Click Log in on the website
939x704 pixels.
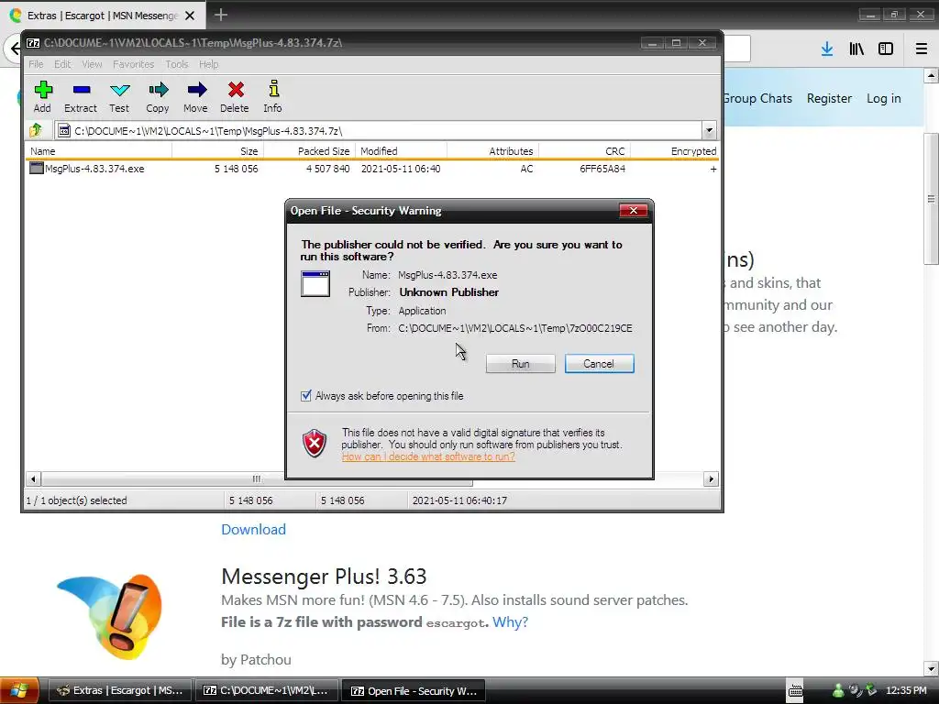point(883,98)
